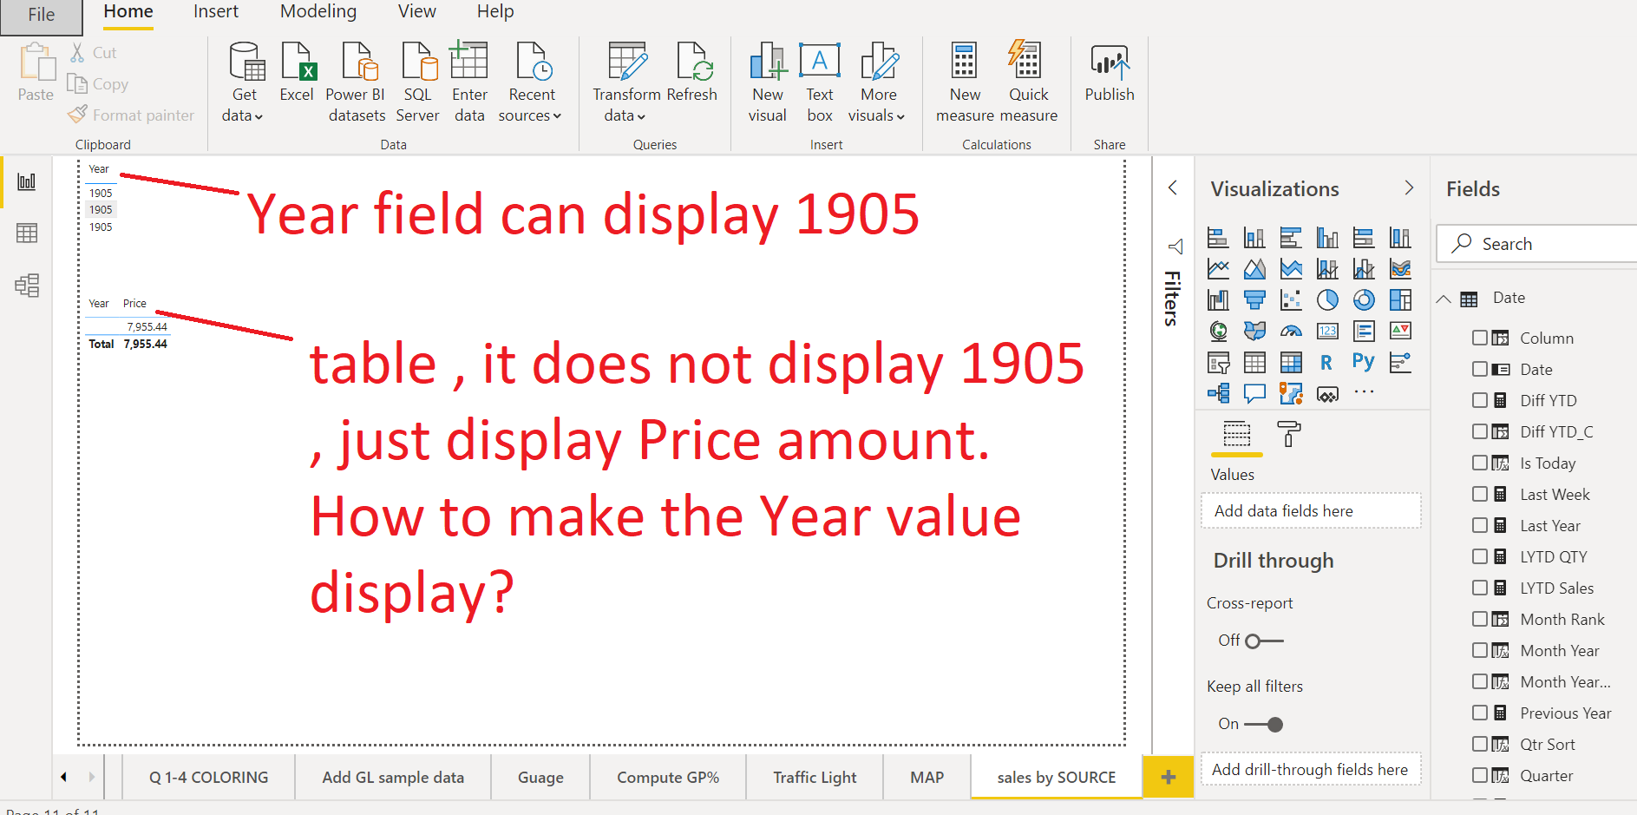Viewport: 1637px width, 815px height.
Task: Open the File menu button
Action: [x=42, y=15]
